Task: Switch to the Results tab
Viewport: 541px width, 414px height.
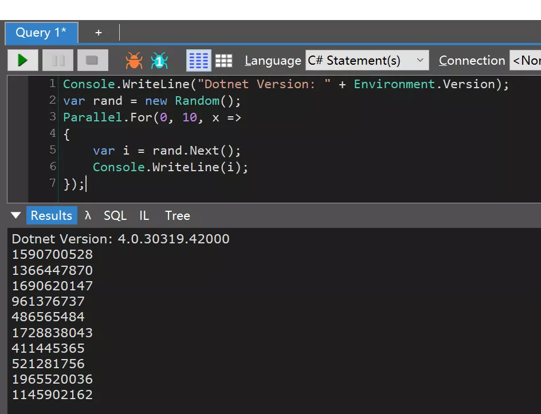Action: click(51, 215)
